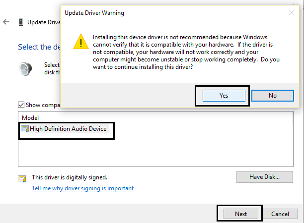This screenshot has height=223, width=304.
Task: Click the speaker device icon
Action: [x=26, y=69]
